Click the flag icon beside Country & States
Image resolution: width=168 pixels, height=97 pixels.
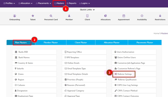pyautogui.click(x=16, y=63)
